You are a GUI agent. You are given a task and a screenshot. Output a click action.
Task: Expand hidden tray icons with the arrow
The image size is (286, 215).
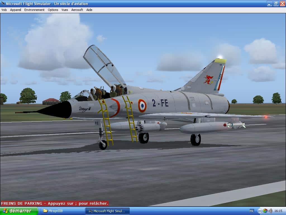260,211
